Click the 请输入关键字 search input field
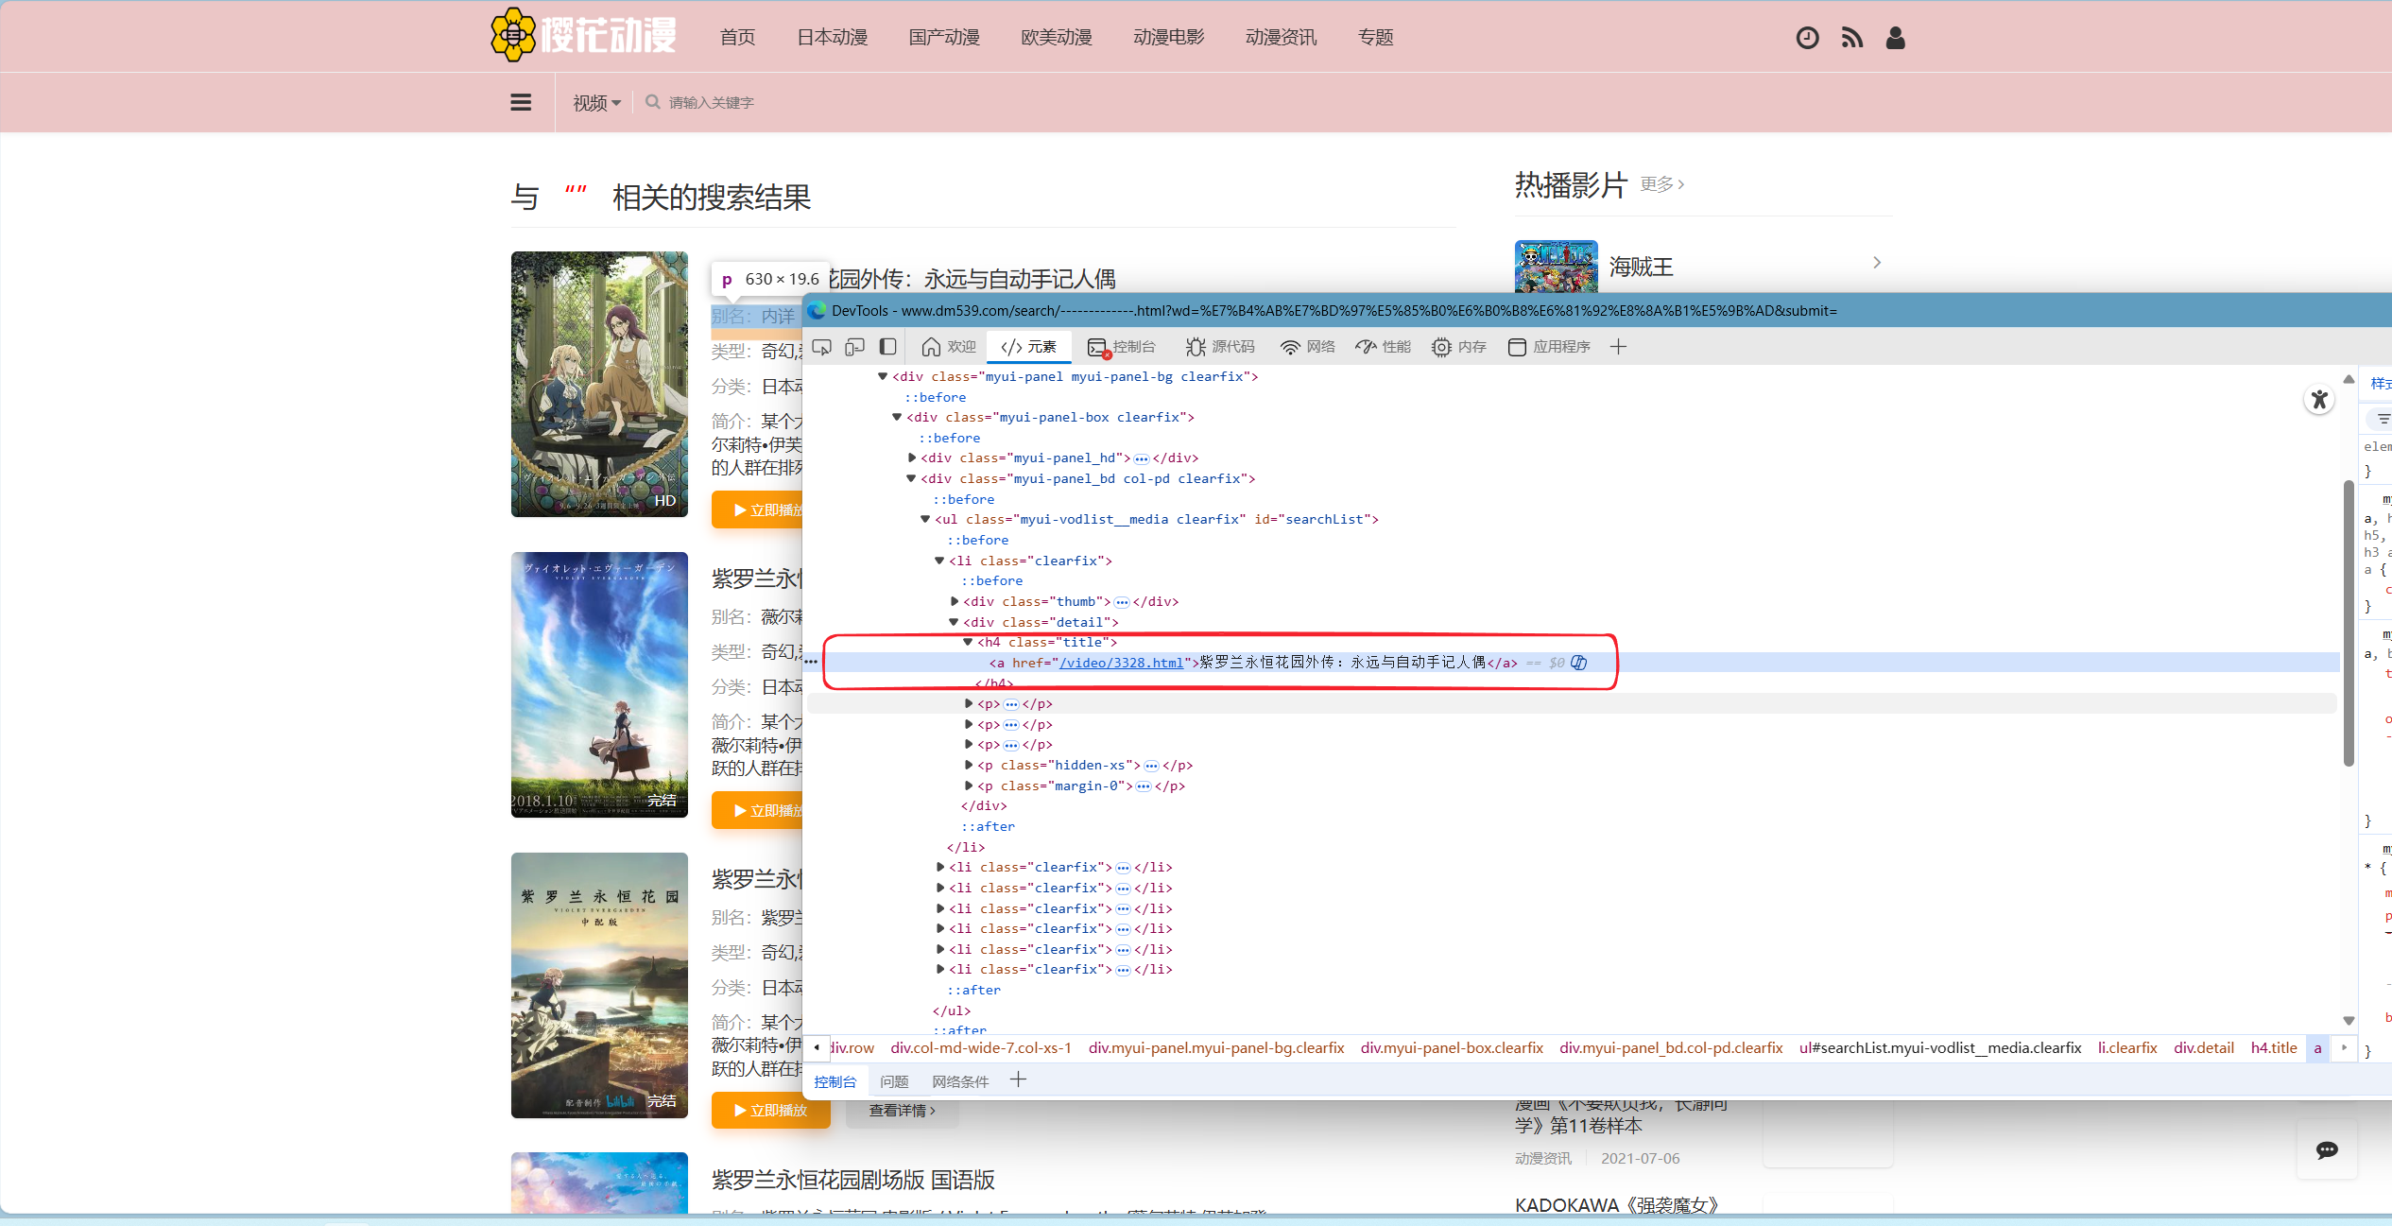The width and height of the screenshot is (2392, 1226). 712,102
